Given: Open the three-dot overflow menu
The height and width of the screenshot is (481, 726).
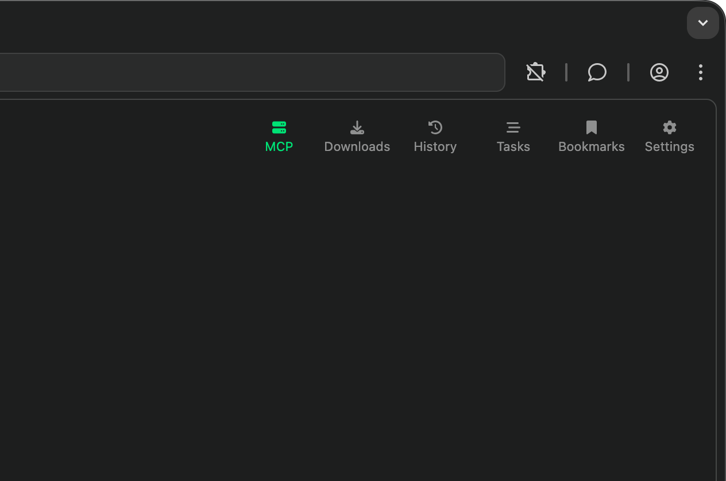Looking at the screenshot, I should (x=700, y=72).
